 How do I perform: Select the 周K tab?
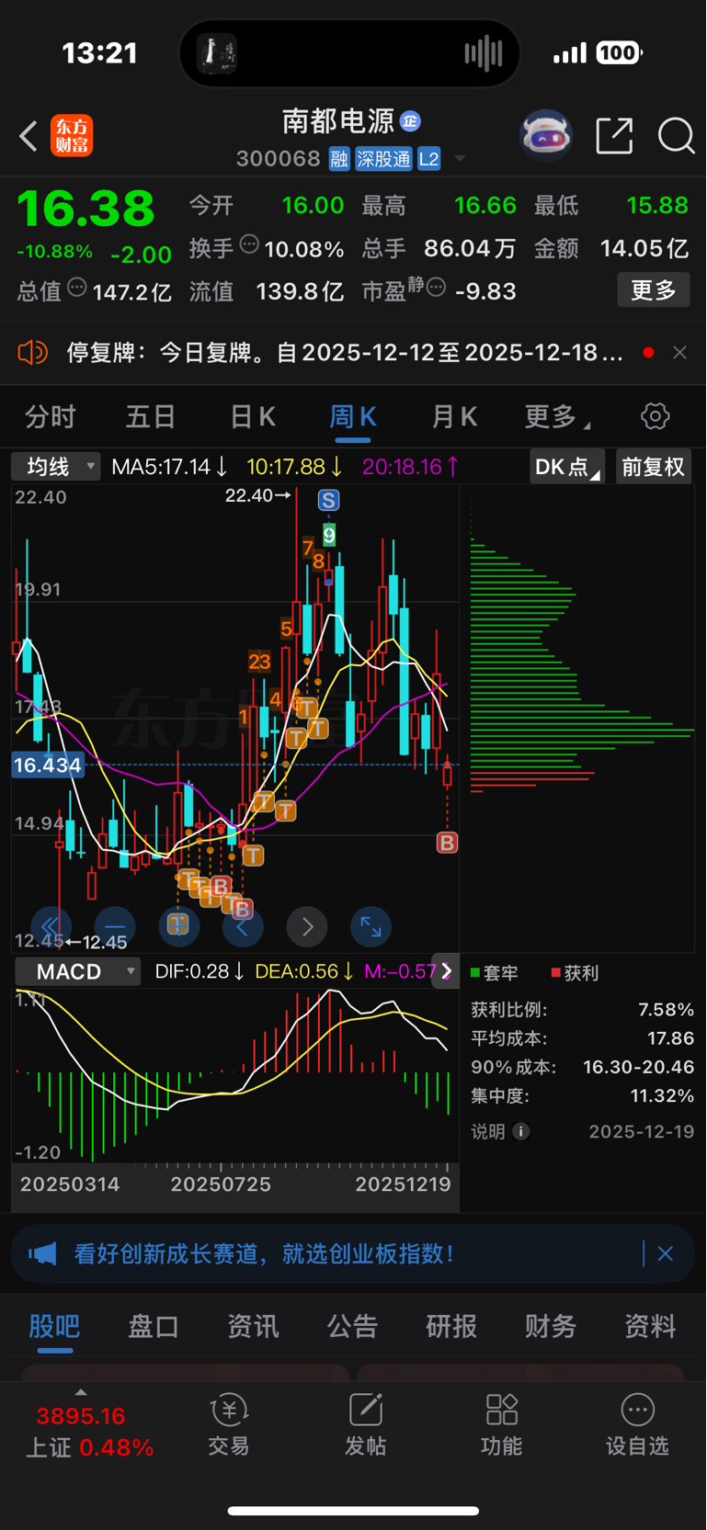pyautogui.click(x=353, y=417)
